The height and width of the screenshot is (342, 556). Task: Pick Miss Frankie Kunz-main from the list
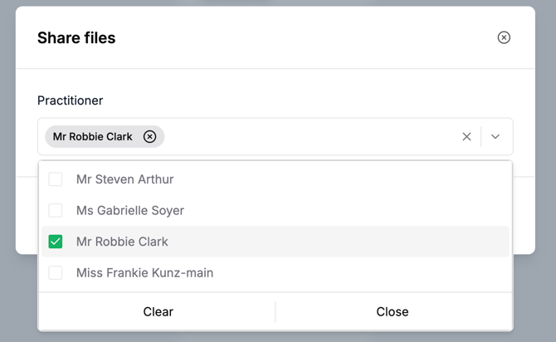point(276,273)
